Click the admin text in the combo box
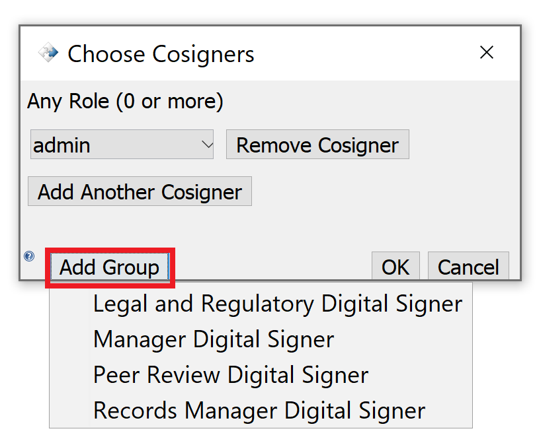Viewport: 537px width, 441px height. pyautogui.click(x=62, y=145)
